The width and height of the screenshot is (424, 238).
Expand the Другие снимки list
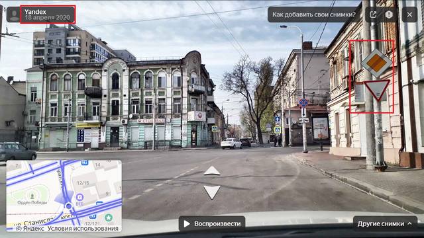[x=385, y=223]
